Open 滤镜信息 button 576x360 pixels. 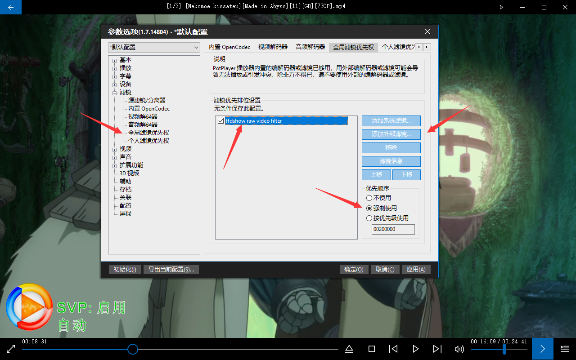391,161
